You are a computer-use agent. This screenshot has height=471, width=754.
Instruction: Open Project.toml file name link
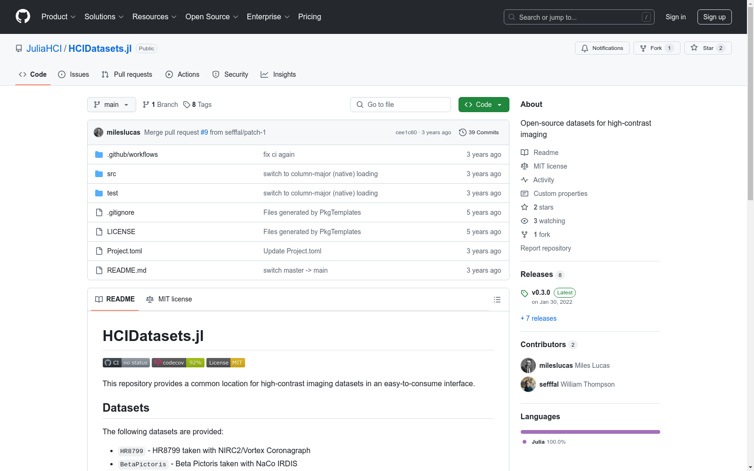click(x=124, y=251)
